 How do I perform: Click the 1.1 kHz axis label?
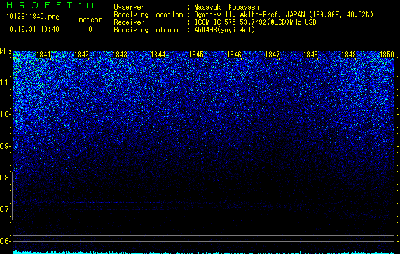click(5, 83)
